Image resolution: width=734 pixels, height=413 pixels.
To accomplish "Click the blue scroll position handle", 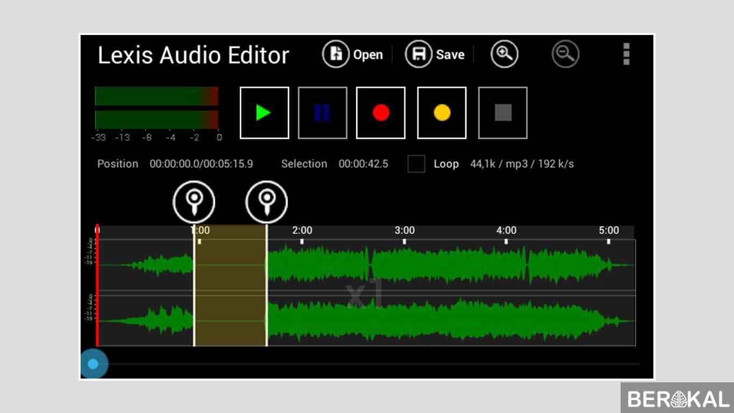I will point(93,364).
